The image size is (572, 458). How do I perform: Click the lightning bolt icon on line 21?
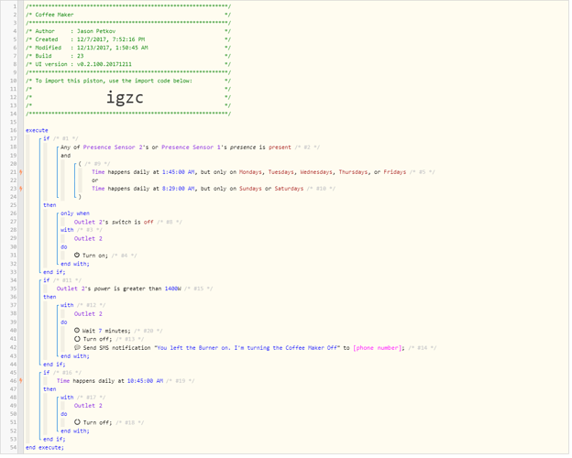coord(21,172)
